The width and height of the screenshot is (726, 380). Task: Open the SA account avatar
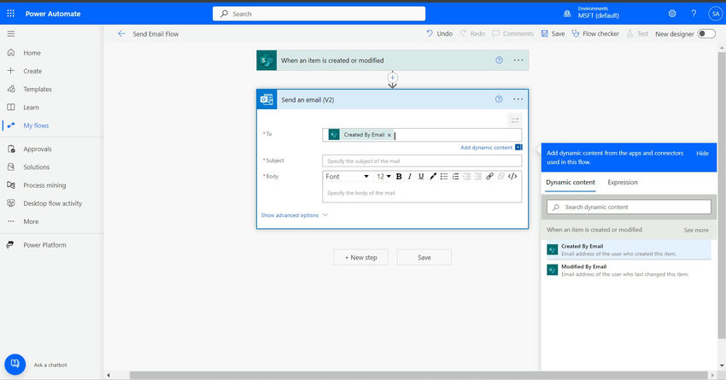[x=716, y=14]
